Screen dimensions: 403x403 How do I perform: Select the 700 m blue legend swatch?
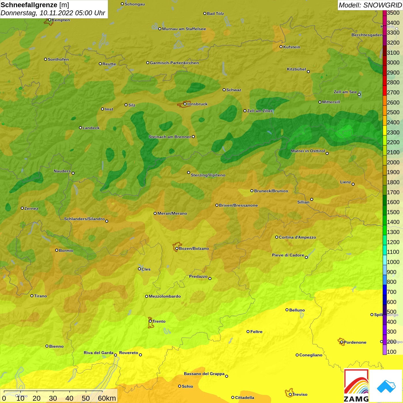[x=385, y=290]
